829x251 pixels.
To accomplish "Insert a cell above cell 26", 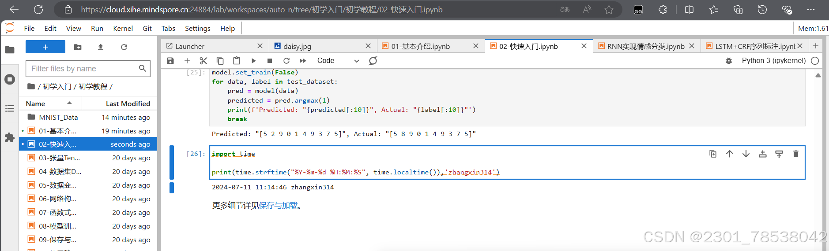I will click(x=763, y=154).
